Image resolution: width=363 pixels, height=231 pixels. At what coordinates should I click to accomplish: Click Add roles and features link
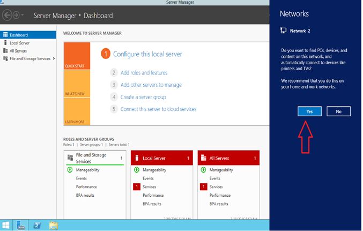pyautogui.click(x=144, y=73)
